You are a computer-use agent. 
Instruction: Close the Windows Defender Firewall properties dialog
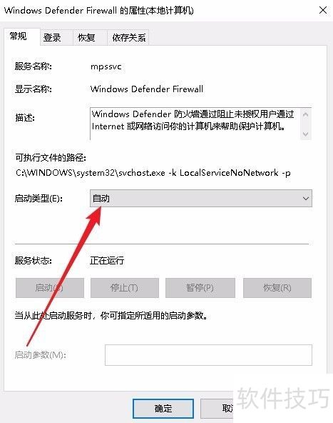point(323,11)
